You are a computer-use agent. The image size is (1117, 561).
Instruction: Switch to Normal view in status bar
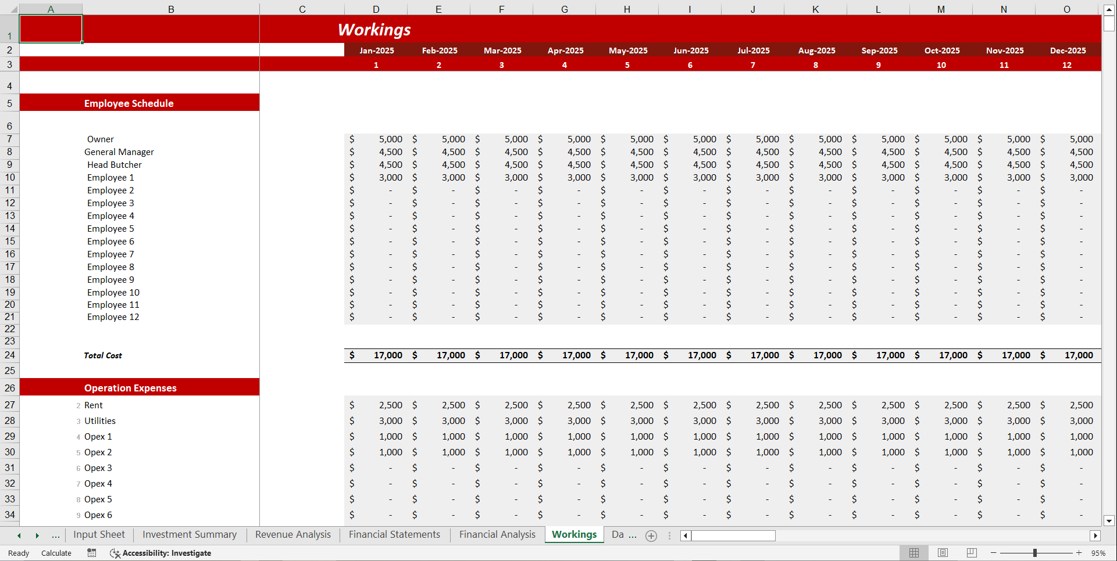click(x=914, y=553)
